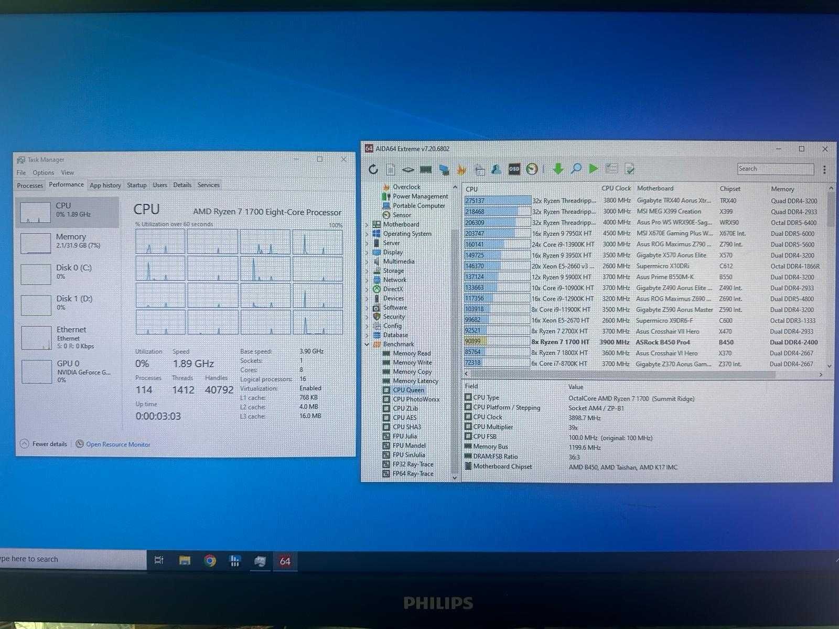Expand the Security tree node
839x629 pixels.
pyautogui.click(x=367, y=317)
